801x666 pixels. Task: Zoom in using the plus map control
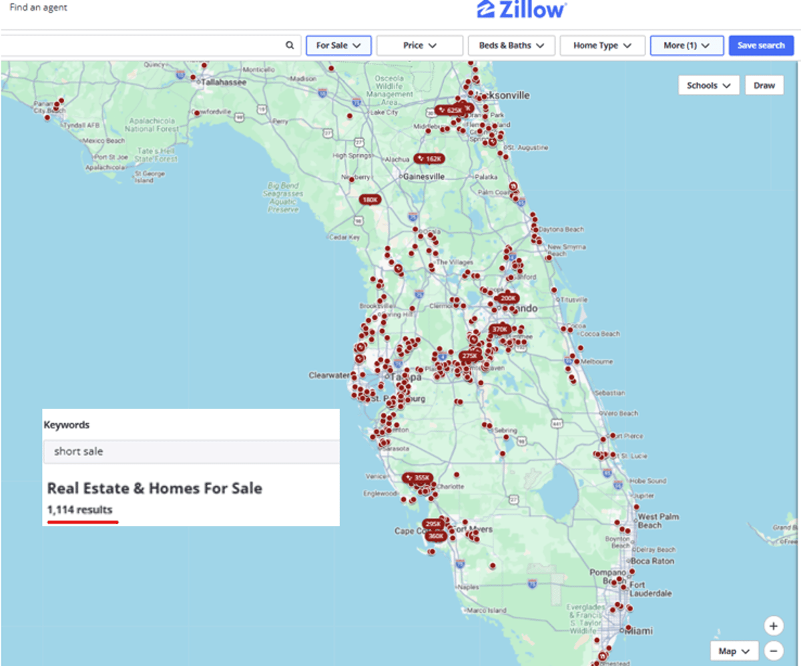(773, 626)
